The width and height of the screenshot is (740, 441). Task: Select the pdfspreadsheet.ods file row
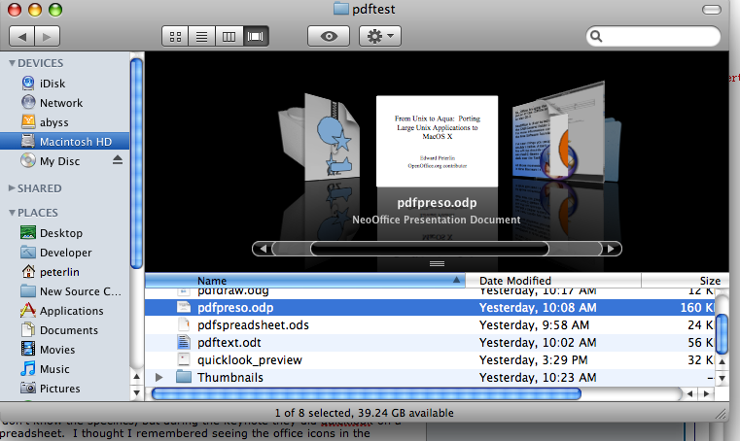point(430,325)
